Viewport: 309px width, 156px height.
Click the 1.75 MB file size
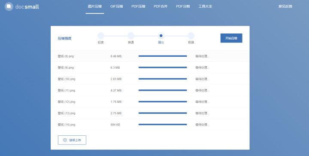click(x=116, y=102)
